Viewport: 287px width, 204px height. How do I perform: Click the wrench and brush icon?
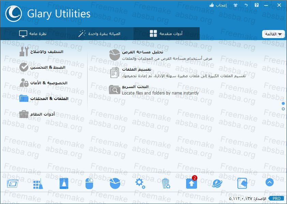pyautogui.click(x=24, y=51)
